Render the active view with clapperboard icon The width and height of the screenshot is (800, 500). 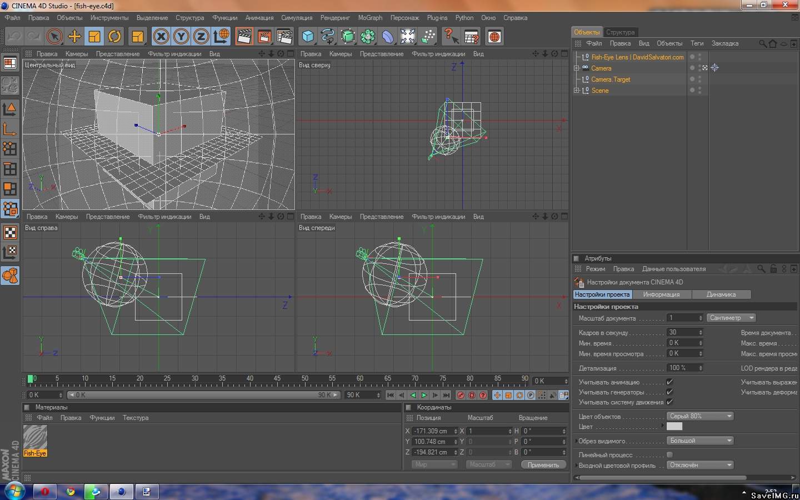pyautogui.click(x=244, y=37)
